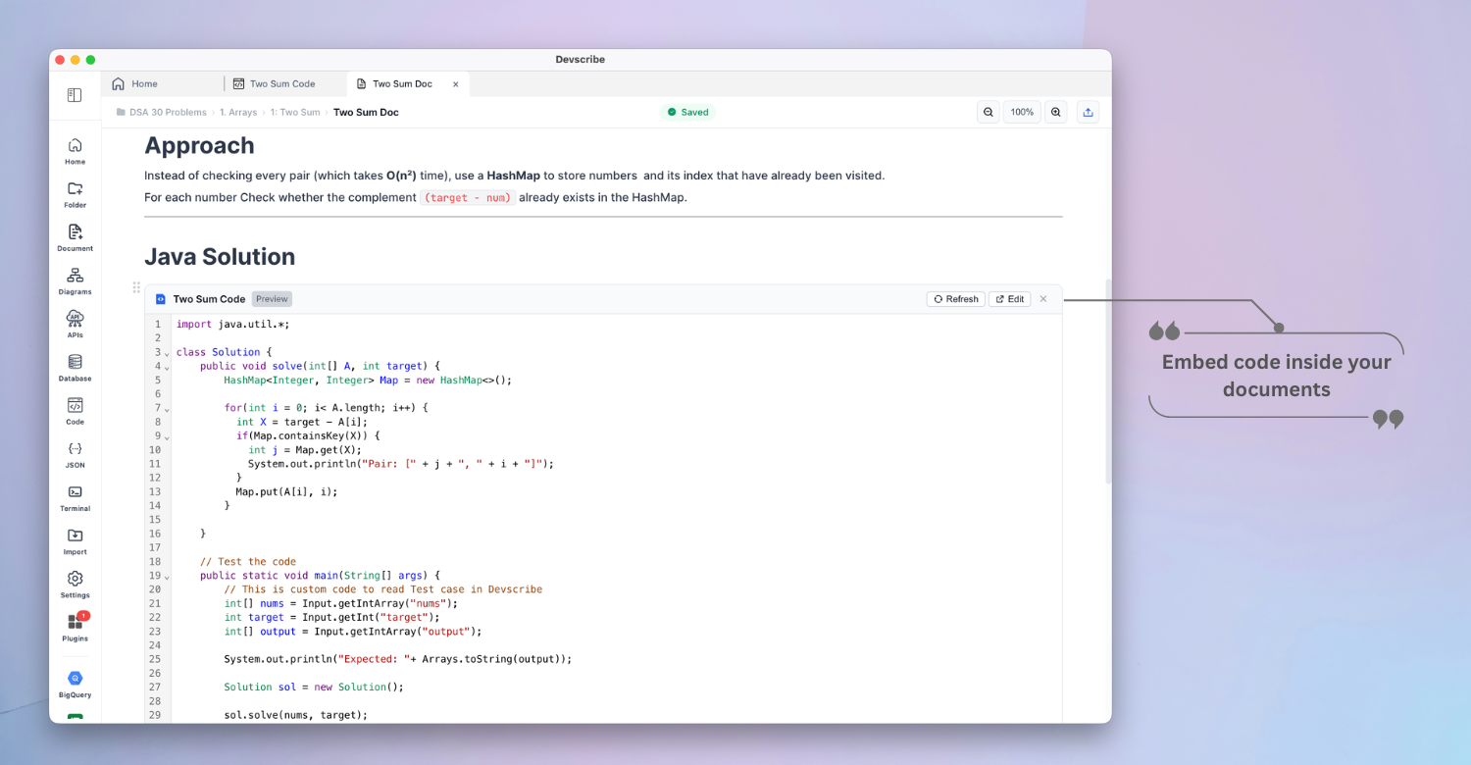Open the Diagrams tool

[x=75, y=281]
